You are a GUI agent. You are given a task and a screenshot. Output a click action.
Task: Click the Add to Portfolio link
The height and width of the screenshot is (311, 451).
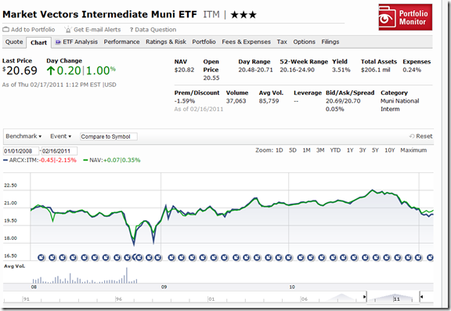[x=33, y=30]
